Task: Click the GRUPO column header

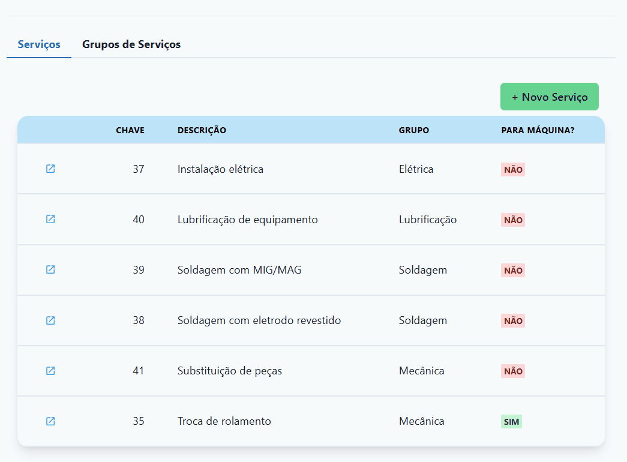Action: (414, 130)
